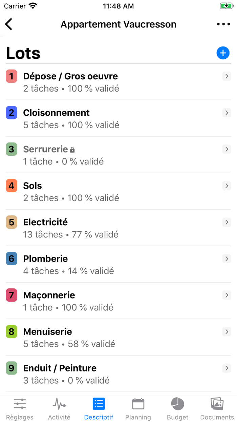
Task: Expand the Electricité lot chevron
Action: [x=227, y=222]
